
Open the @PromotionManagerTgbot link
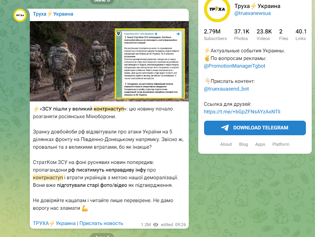pos(235,66)
